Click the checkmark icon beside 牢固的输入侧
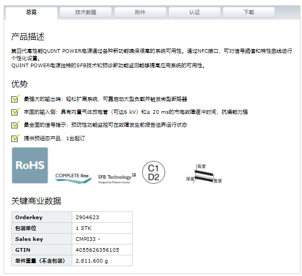This screenshot has width=302, height=276. pyautogui.click(x=15, y=112)
